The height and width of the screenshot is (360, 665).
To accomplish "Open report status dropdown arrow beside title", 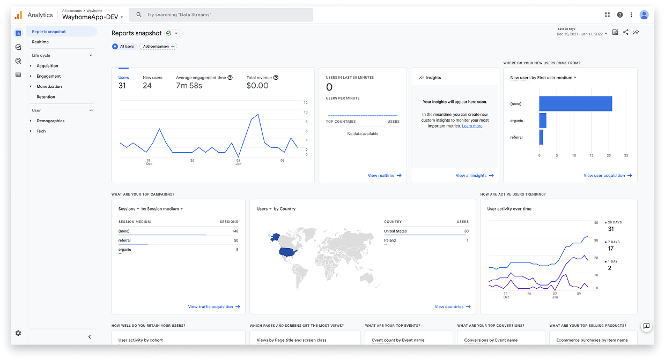I will [x=176, y=33].
